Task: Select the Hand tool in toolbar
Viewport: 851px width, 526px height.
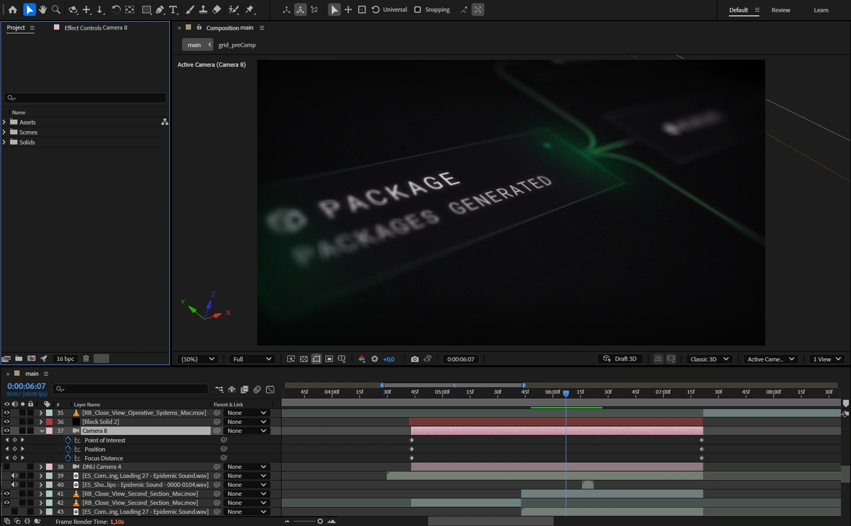Action: [43, 10]
